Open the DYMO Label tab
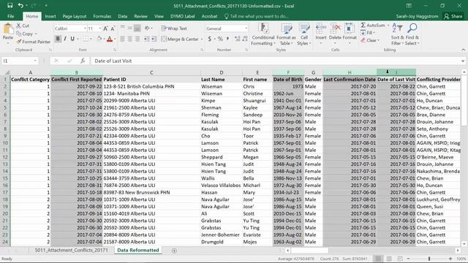 182,16
